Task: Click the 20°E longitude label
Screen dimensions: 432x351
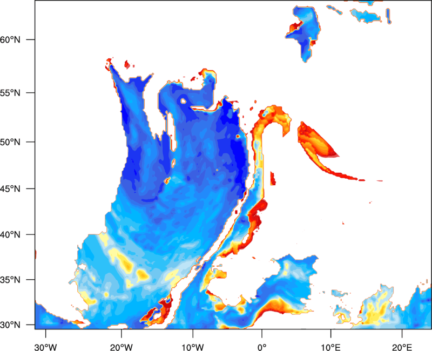Action: (402, 347)
